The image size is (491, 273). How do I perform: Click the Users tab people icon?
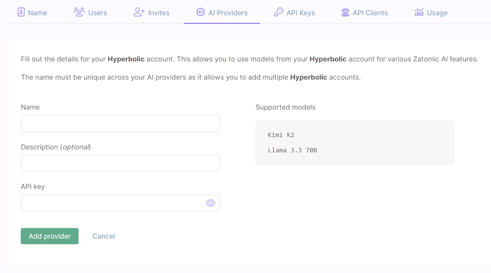click(79, 12)
